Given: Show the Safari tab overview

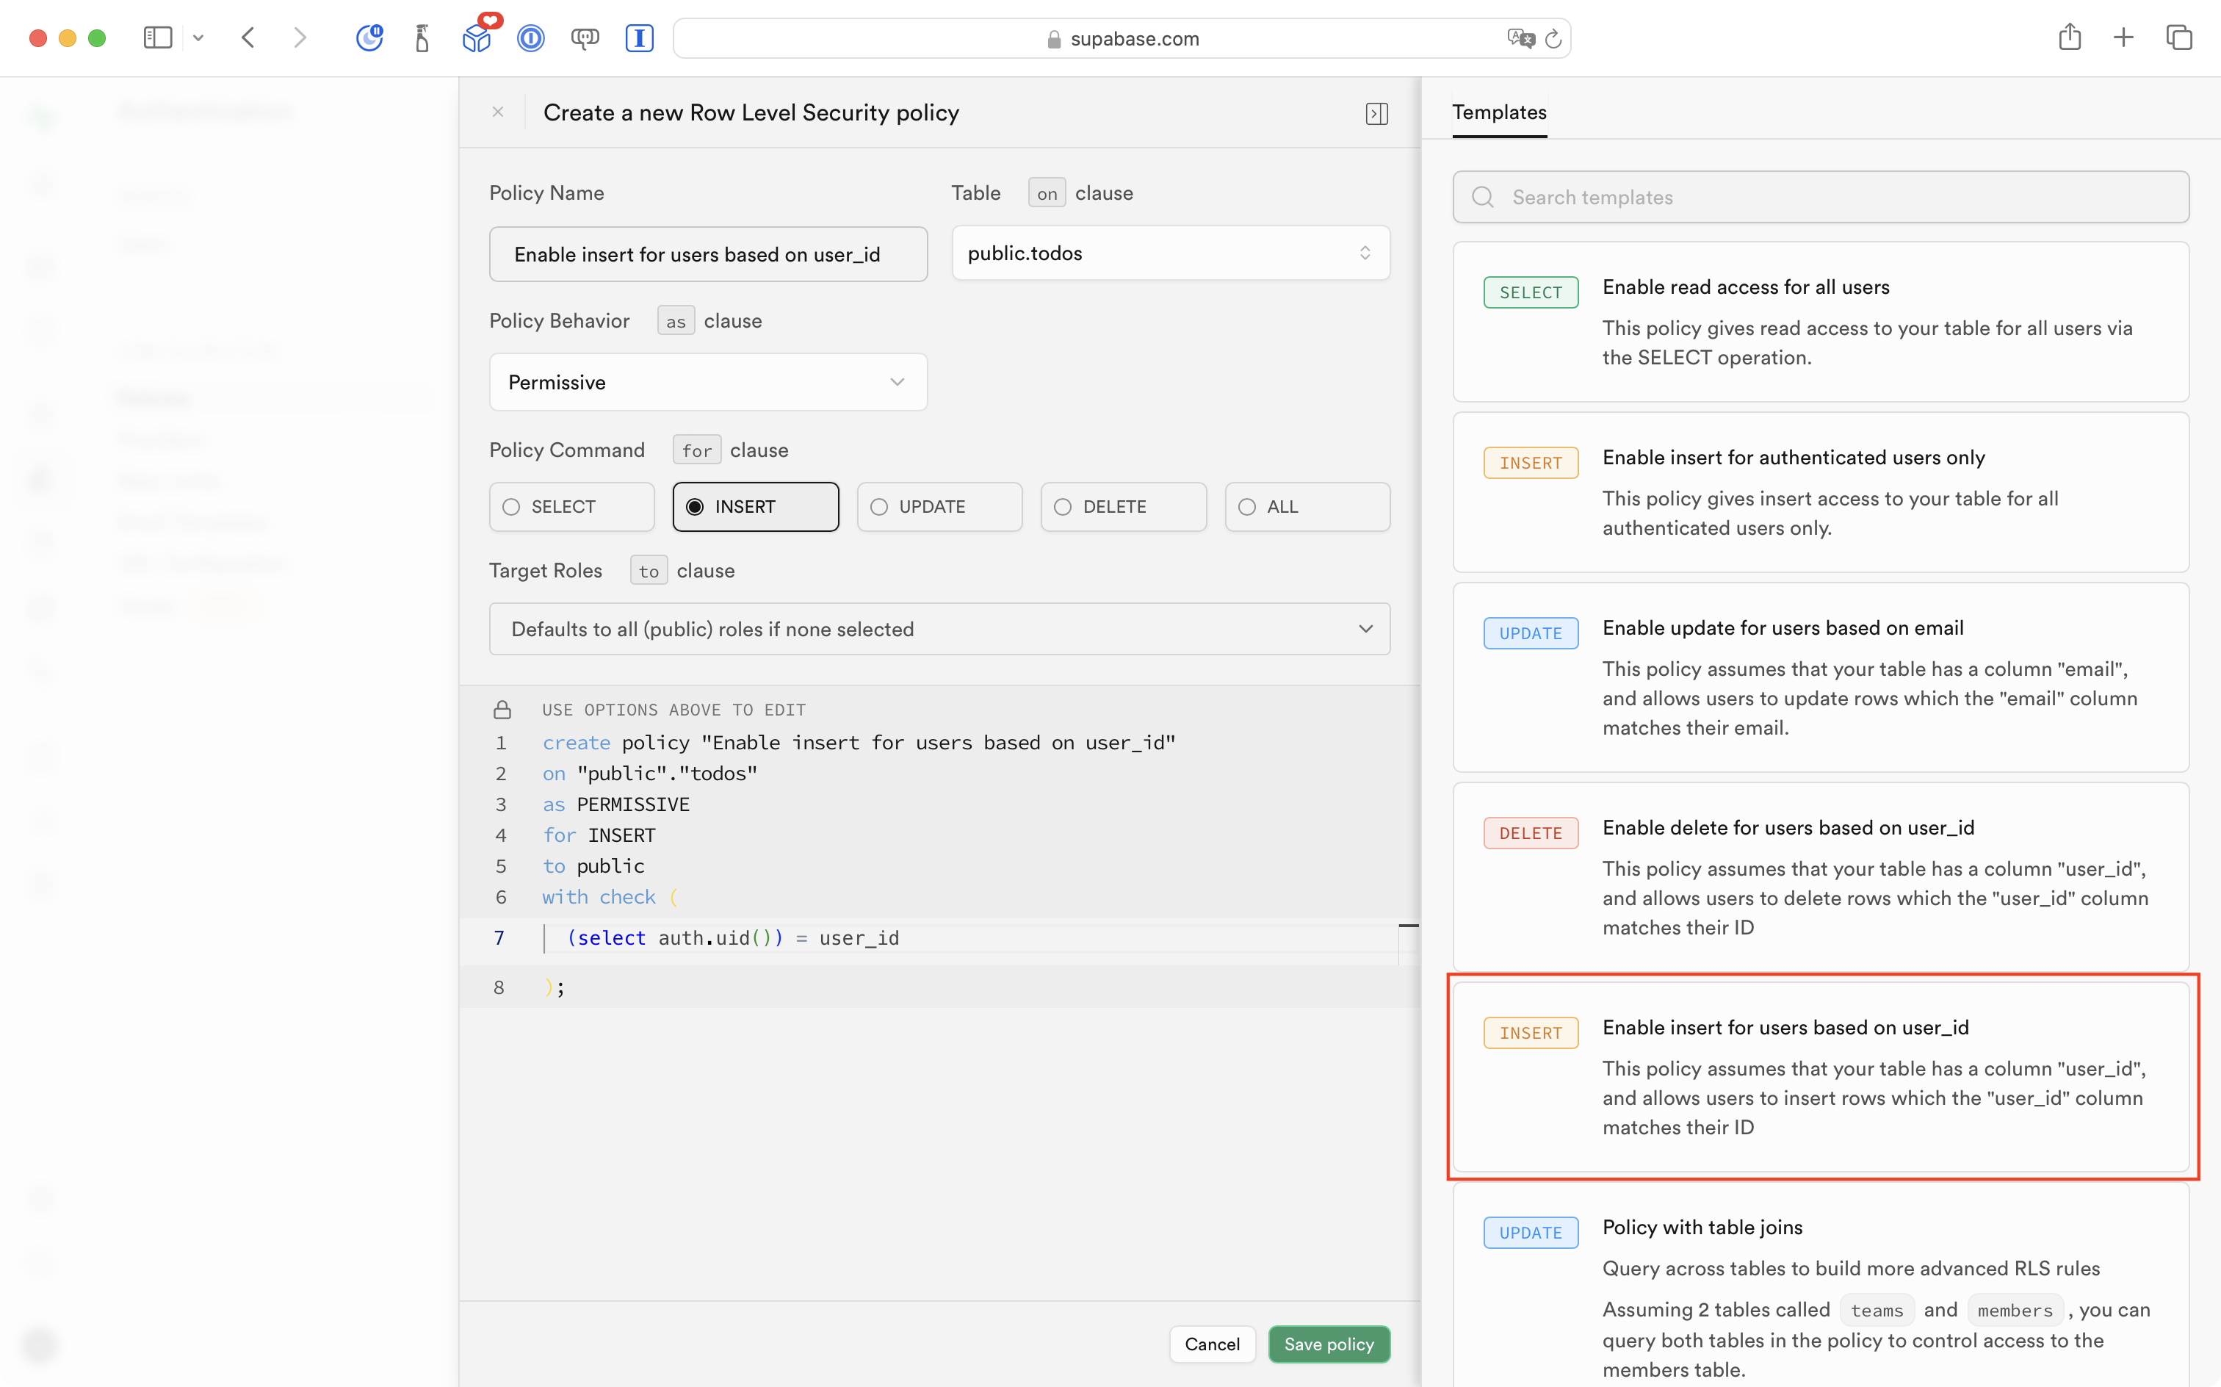Looking at the screenshot, I should (x=2178, y=37).
